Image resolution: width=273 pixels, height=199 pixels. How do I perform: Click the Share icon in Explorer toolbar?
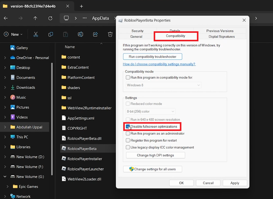pos(95,34)
